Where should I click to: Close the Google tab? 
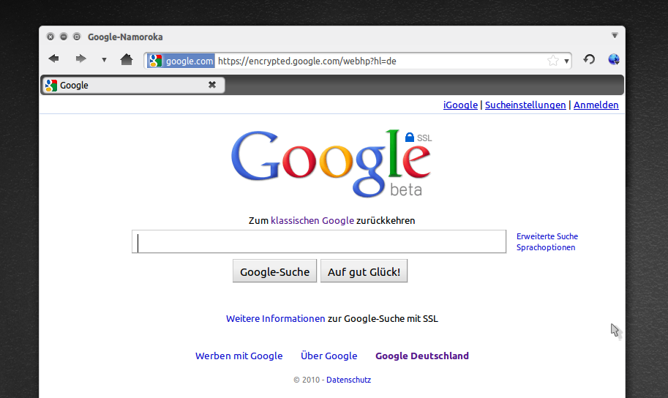(x=211, y=85)
